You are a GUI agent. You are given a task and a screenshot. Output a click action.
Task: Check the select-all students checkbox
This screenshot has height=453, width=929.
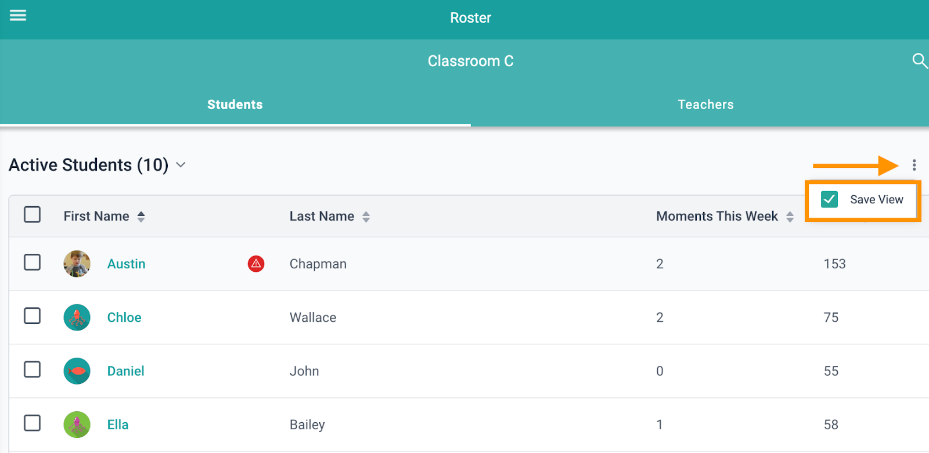pos(33,214)
